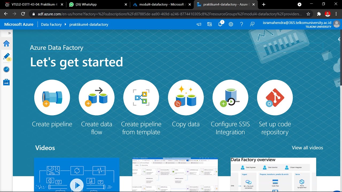Open Create data flow text label

point(97,128)
